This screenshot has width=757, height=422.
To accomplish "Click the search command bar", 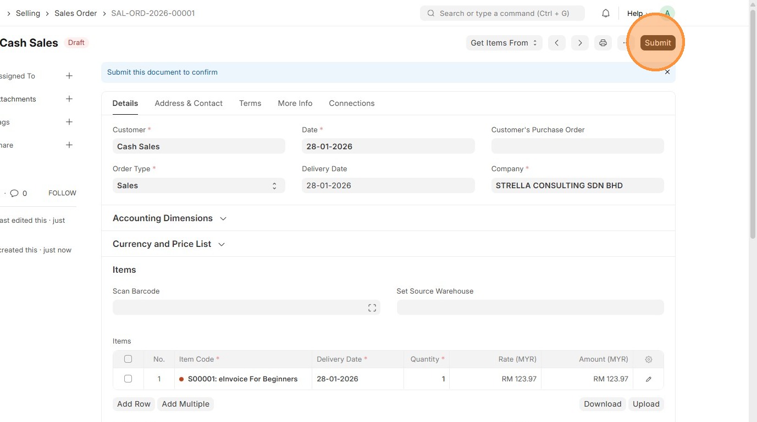I will tap(502, 13).
